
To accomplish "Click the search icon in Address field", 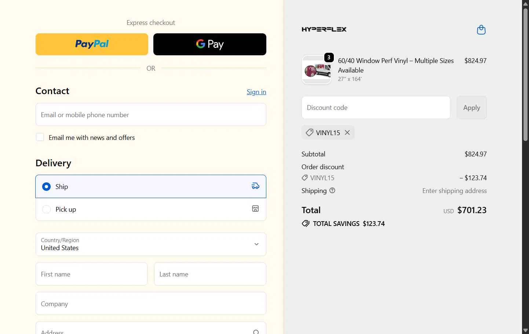I will 256,332.
